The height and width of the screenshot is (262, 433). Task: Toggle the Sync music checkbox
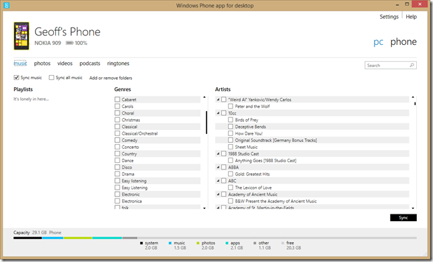[16, 78]
